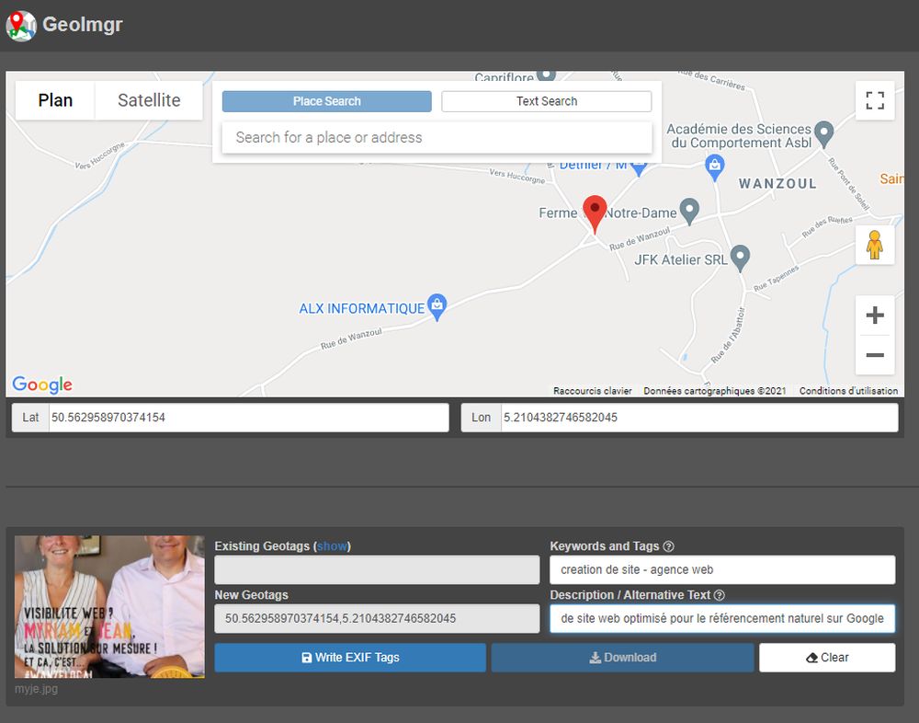Clear the loaded image
Image resolution: width=919 pixels, height=723 pixels.
827,658
